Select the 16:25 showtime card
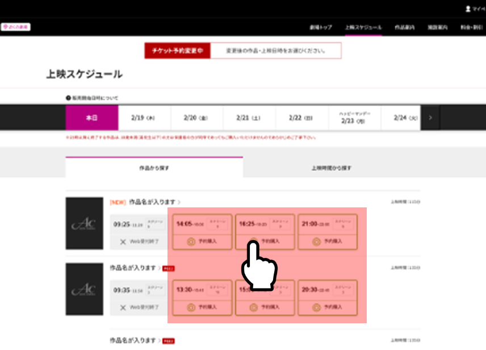The width and height of the screenshot is (486, 350). (265, 232)
